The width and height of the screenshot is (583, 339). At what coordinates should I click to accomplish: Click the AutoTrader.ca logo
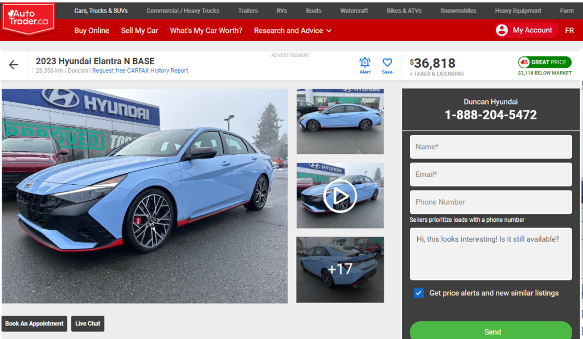click(28, 18)
